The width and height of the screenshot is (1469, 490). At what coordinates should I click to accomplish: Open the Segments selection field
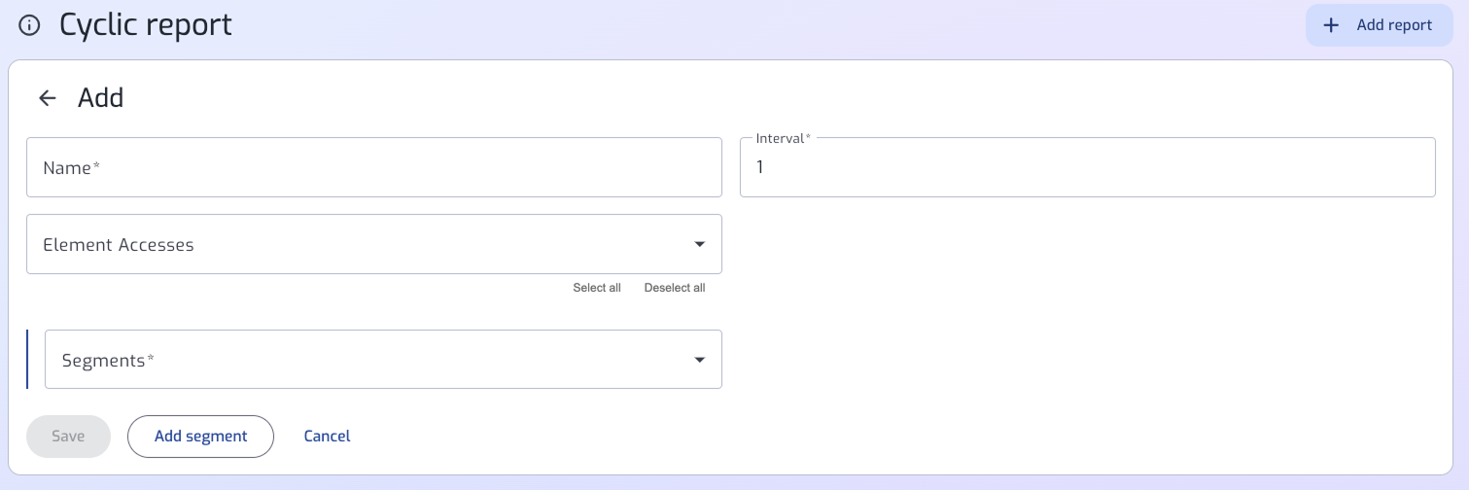click(383, 360)
